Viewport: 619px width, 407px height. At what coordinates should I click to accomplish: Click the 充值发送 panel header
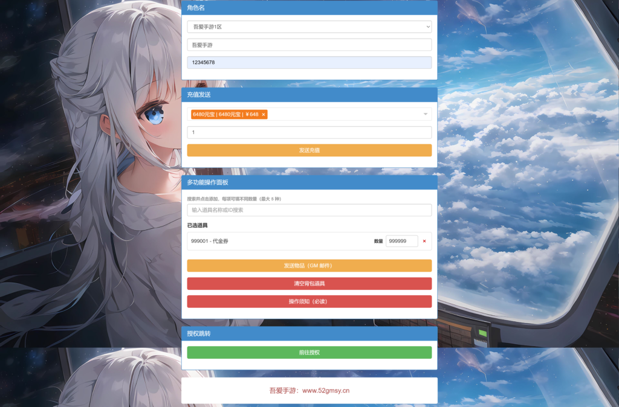(x=309, y=95)
